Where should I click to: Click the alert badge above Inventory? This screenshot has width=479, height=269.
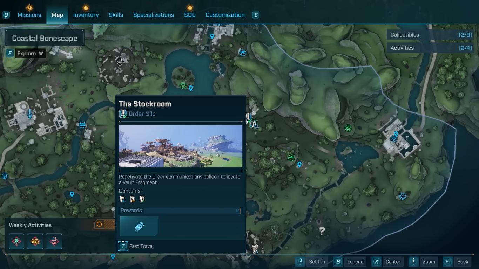point(86,7)
